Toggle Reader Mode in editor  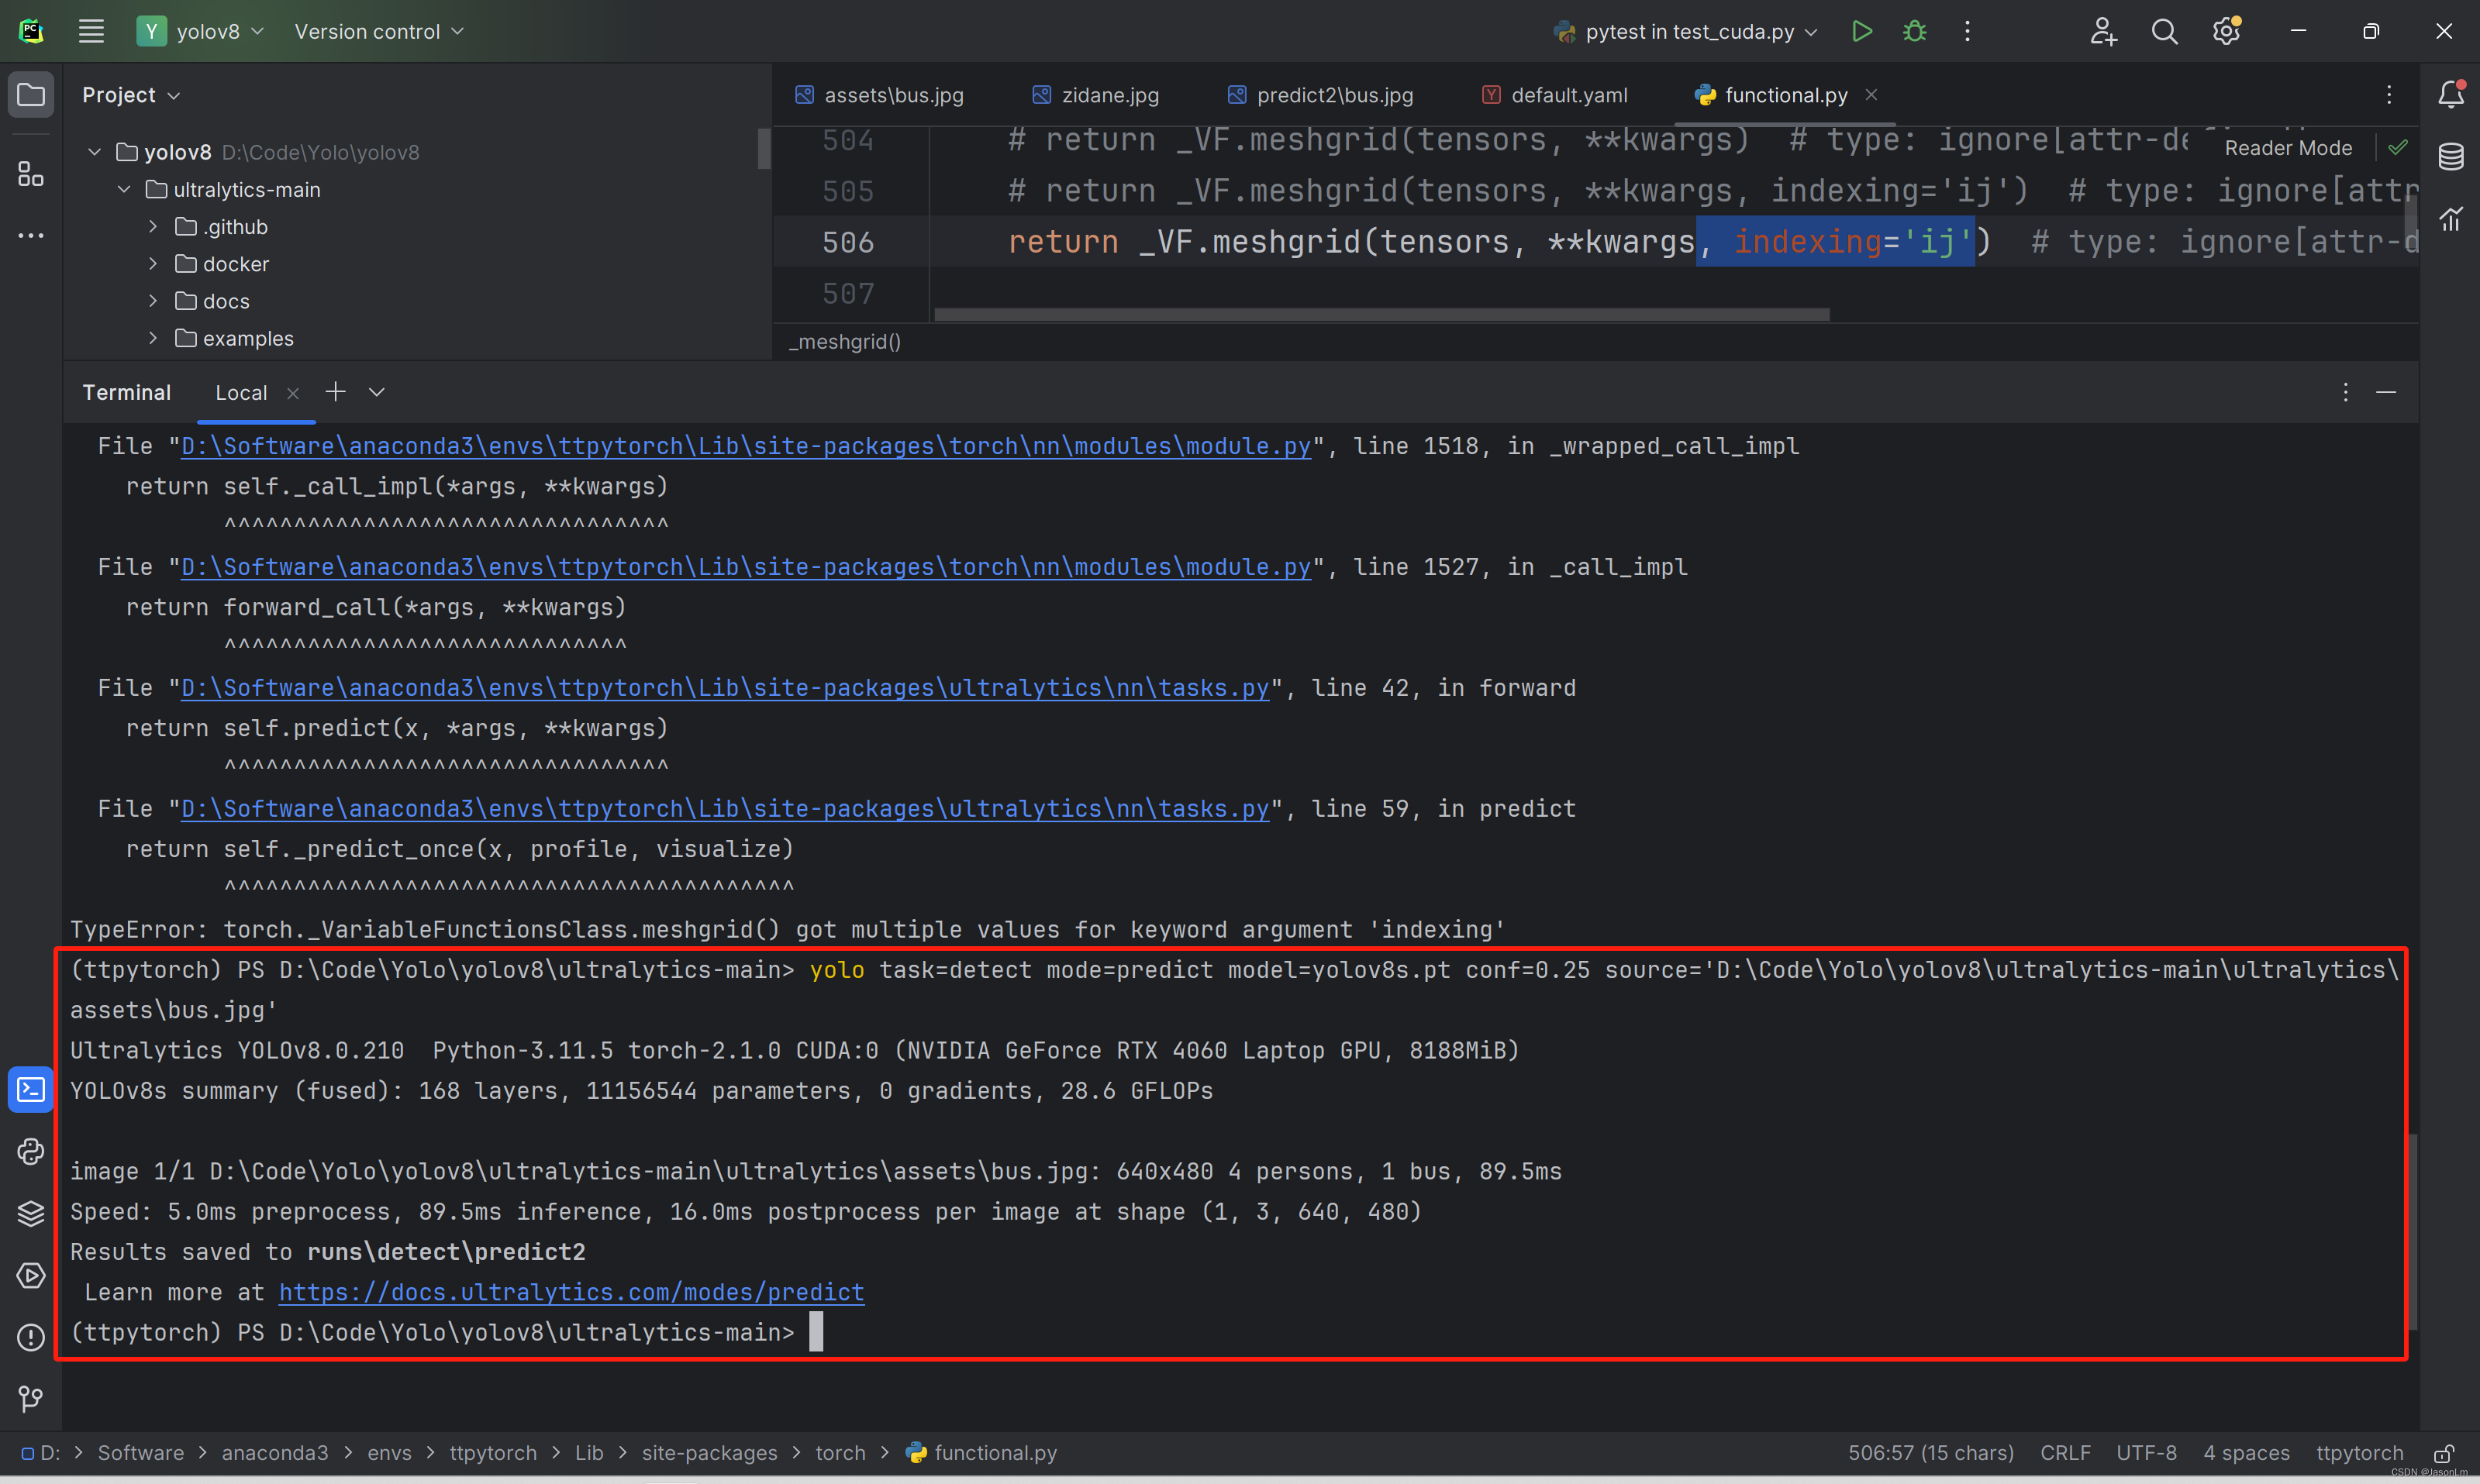pyautogui.click(x=2288, y=148)
